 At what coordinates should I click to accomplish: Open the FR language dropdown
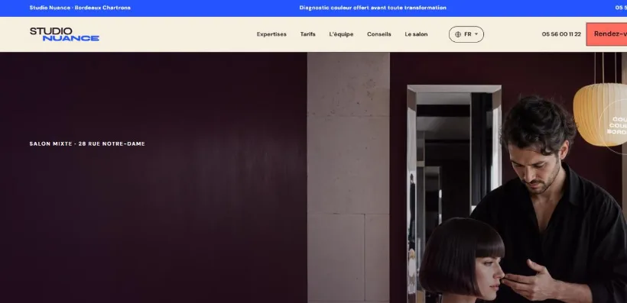[x=466, y=34]
